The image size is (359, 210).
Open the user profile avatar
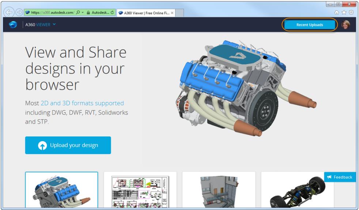pos(345,25)
